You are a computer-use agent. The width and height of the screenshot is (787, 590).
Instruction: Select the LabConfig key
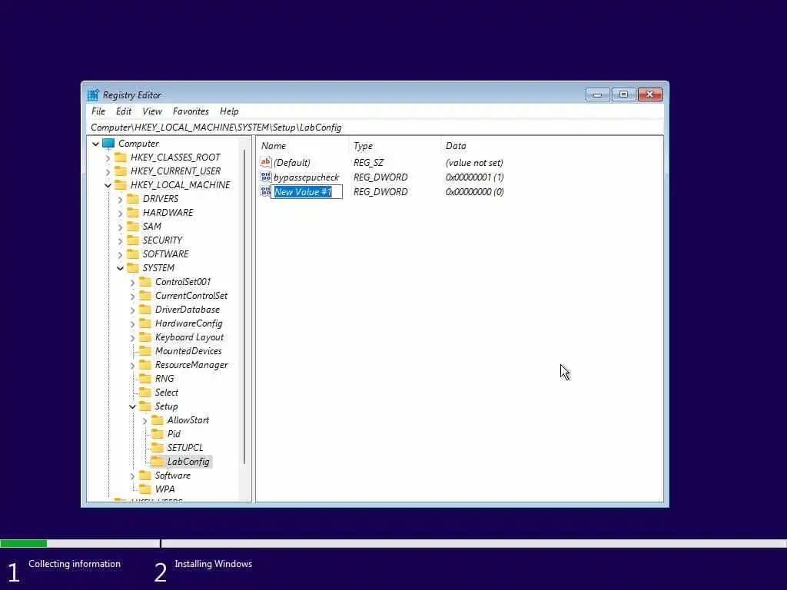pyautogui.click(x=188, y=462)
